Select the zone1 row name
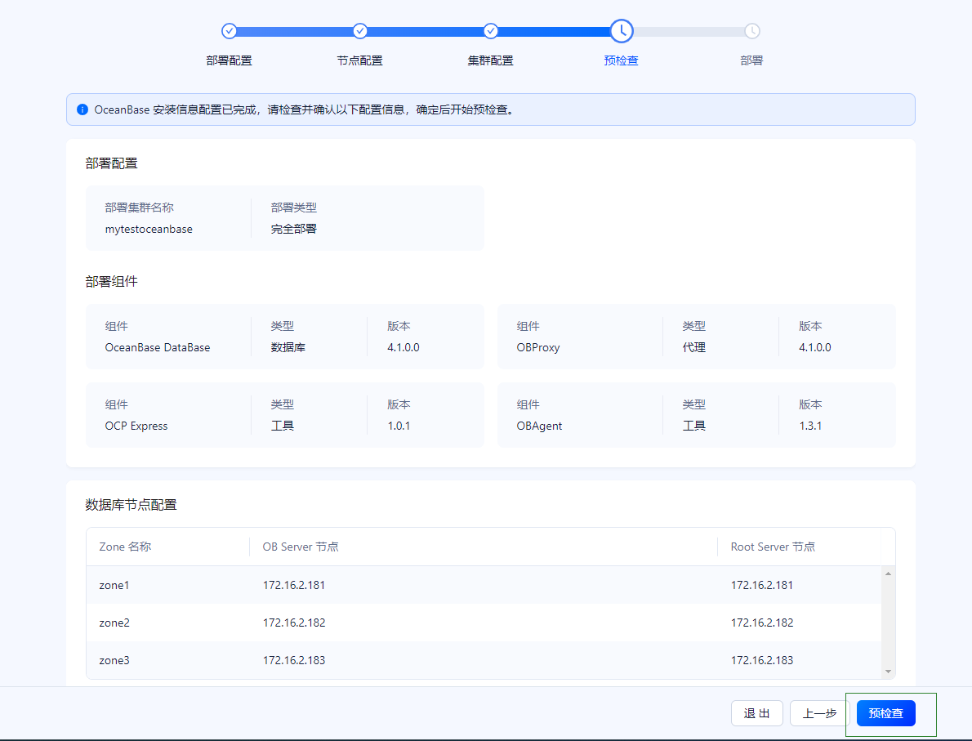Image resolution: width=972 pixels, height=741 pixels. [x=114, y=585]
